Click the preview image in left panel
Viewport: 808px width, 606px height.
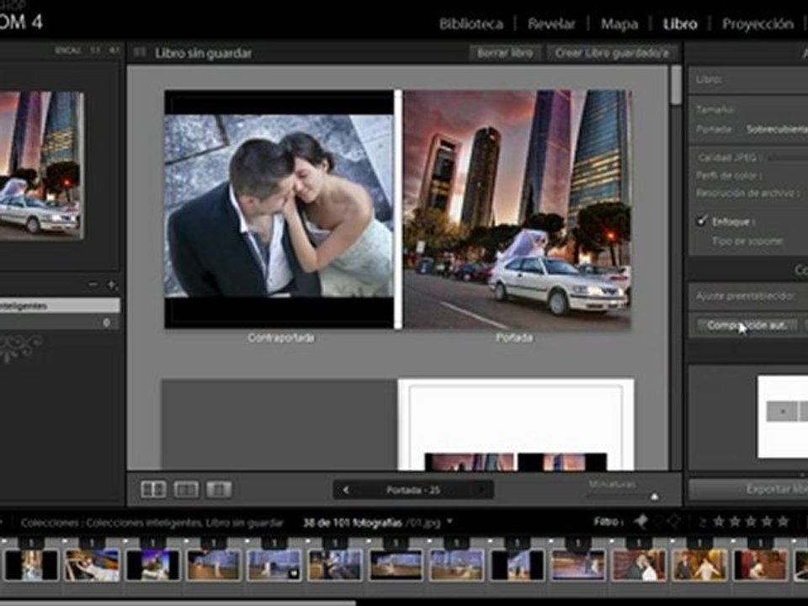41,165
